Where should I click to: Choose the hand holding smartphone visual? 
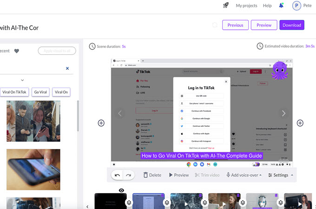tap(33, 170)
